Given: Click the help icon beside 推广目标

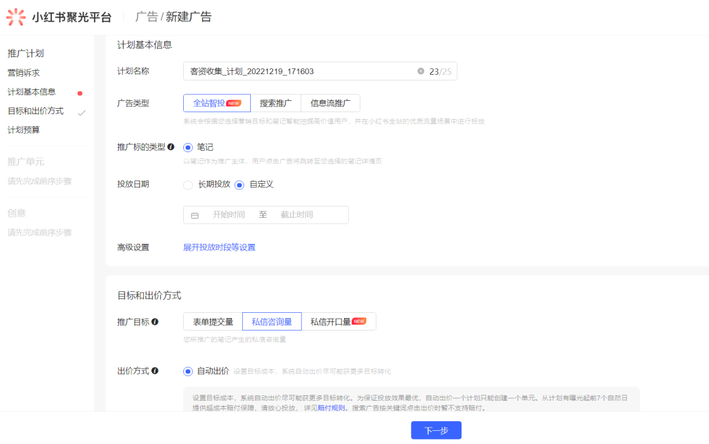Looking at the screenshot, I should pos(156,321).
